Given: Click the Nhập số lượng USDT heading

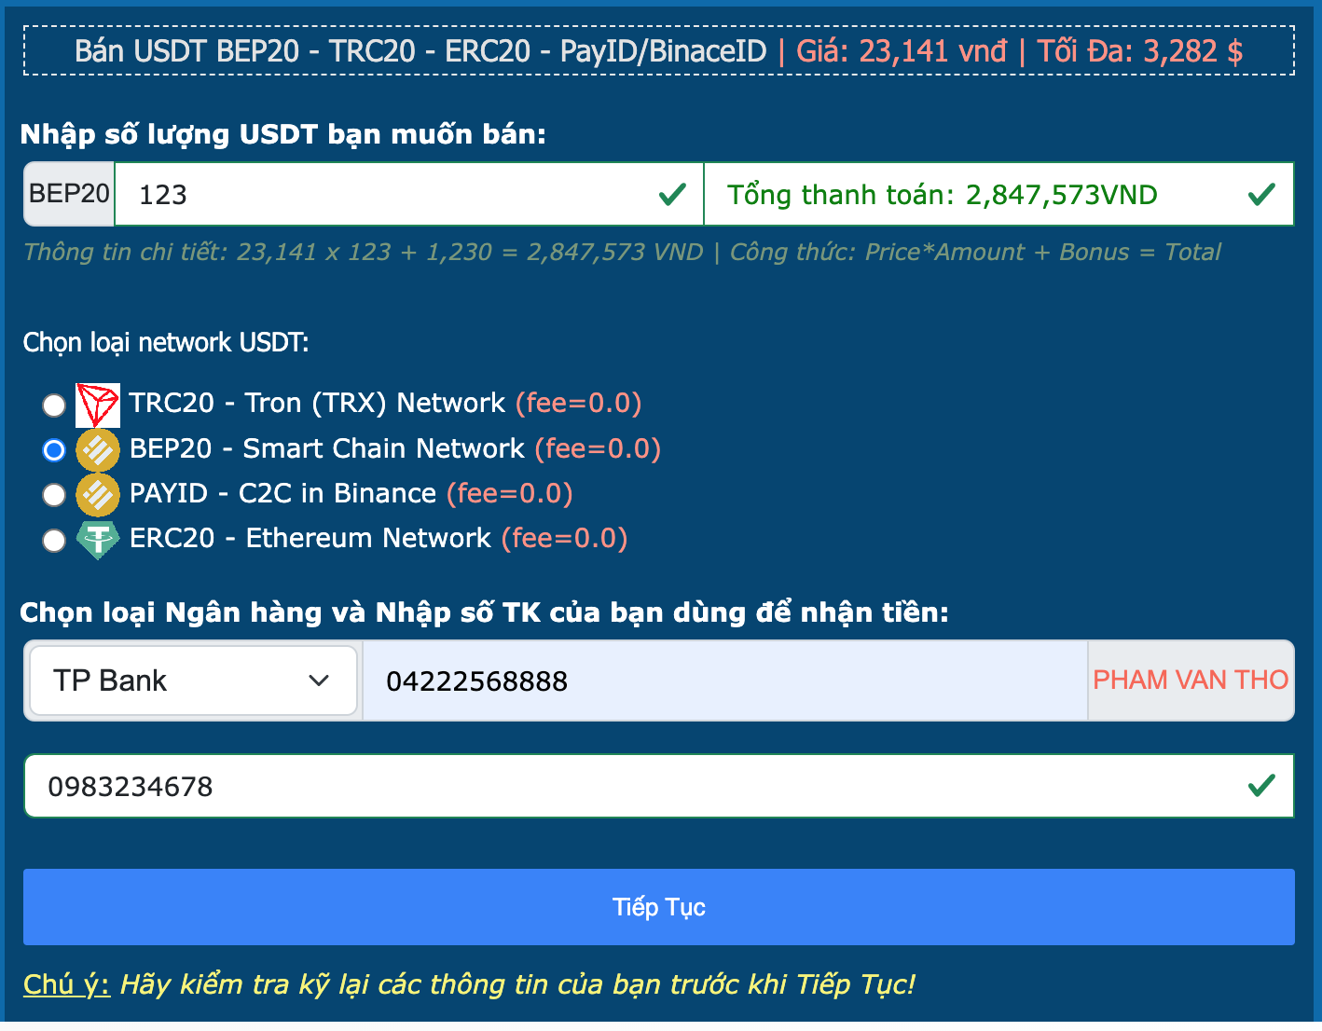Looking at the screenshot, I should coord(283,134).
